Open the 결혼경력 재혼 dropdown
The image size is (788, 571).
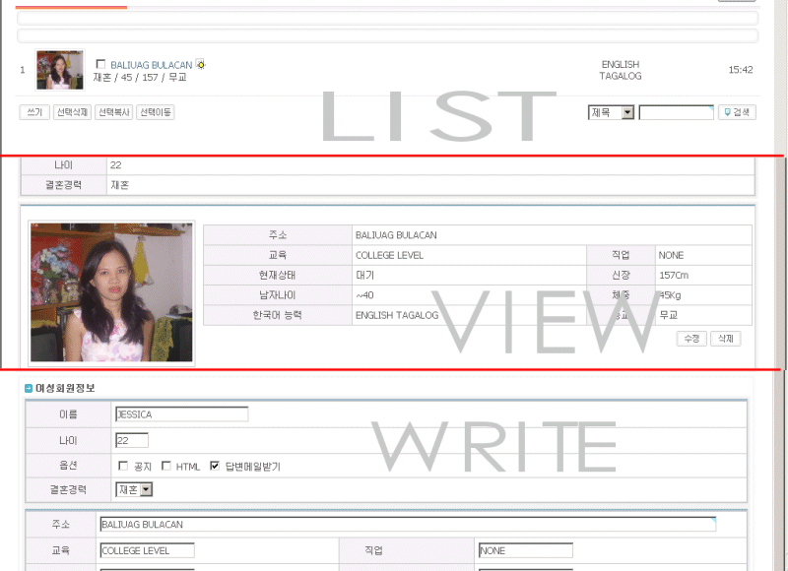134,489
